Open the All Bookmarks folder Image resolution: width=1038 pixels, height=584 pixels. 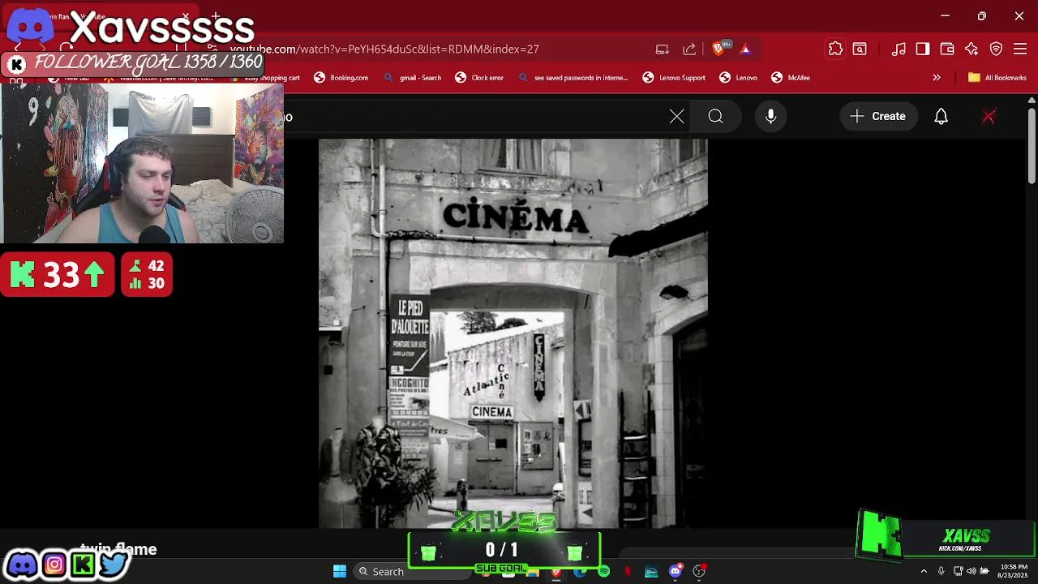click(997, 78)
